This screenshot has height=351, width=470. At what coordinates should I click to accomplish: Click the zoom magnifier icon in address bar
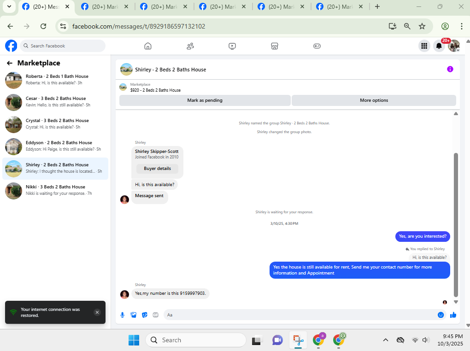[407, 26]
